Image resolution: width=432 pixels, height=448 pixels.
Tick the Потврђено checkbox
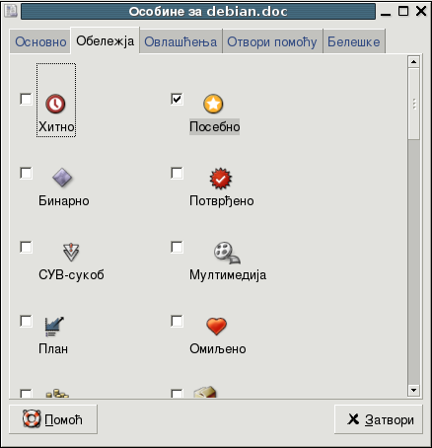coord(177,173)
